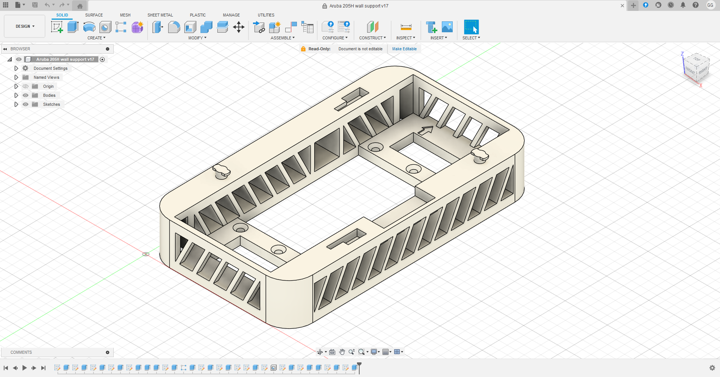Open the Construct menu dropdown
The image size is (720, 377).
372,38
